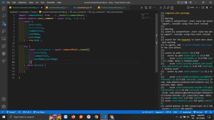Open the Help menu
The image size is (214, 120).
click(59, 2)
